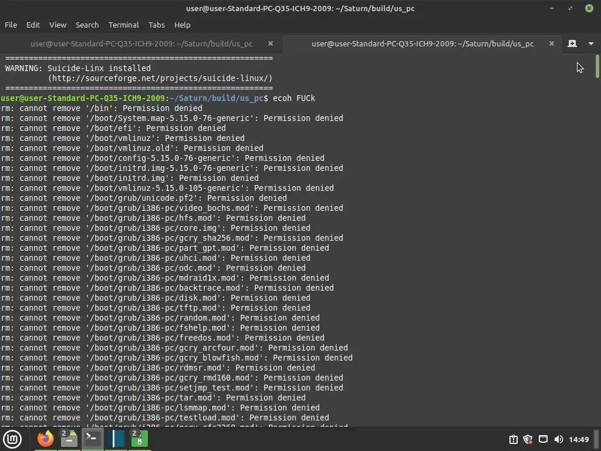Click the 'rdmsr.mod' error line
Viewport: 601px width, 451px height.
tap(158, 368)
